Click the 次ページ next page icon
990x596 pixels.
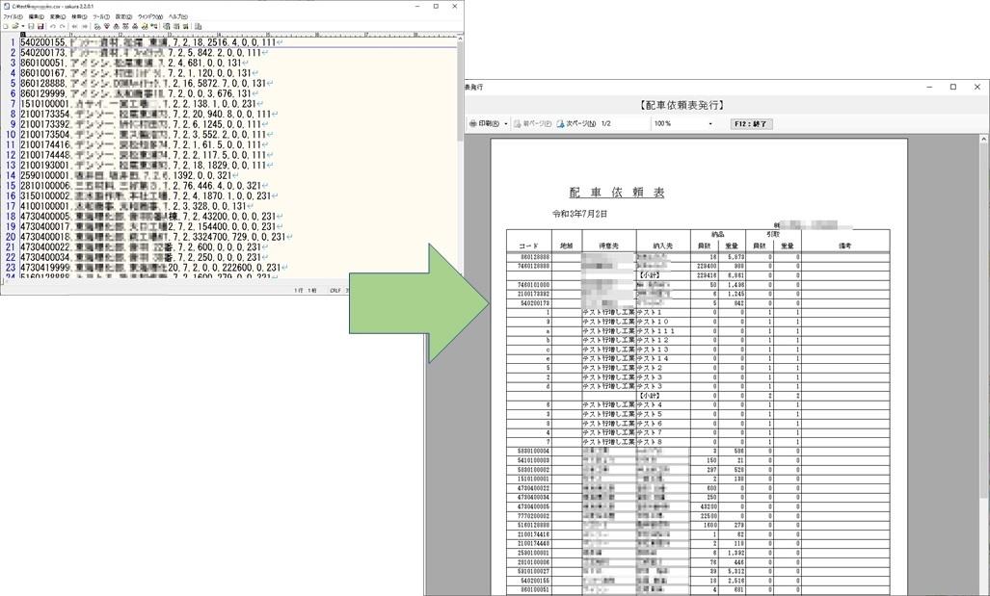pyautogui.click(x=560, y=124)
